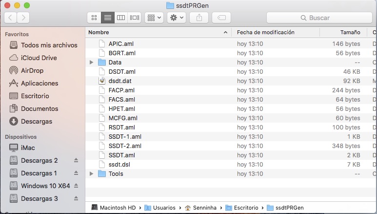
Task: Open Windows 10 X64 volume in sidebar
Action: [x=40, y=186]
